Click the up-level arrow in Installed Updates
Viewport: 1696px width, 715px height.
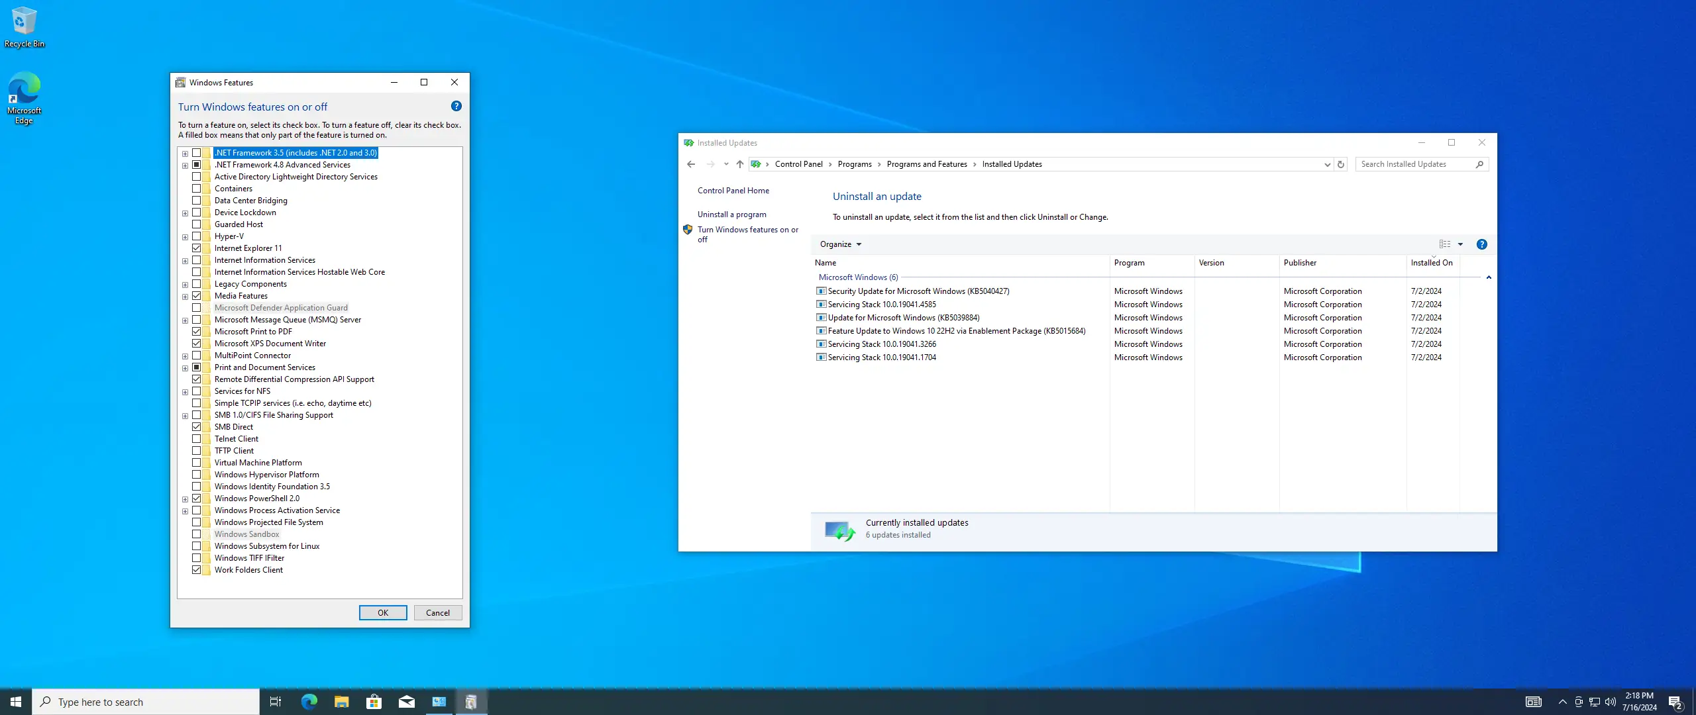[x=740, y=164]
